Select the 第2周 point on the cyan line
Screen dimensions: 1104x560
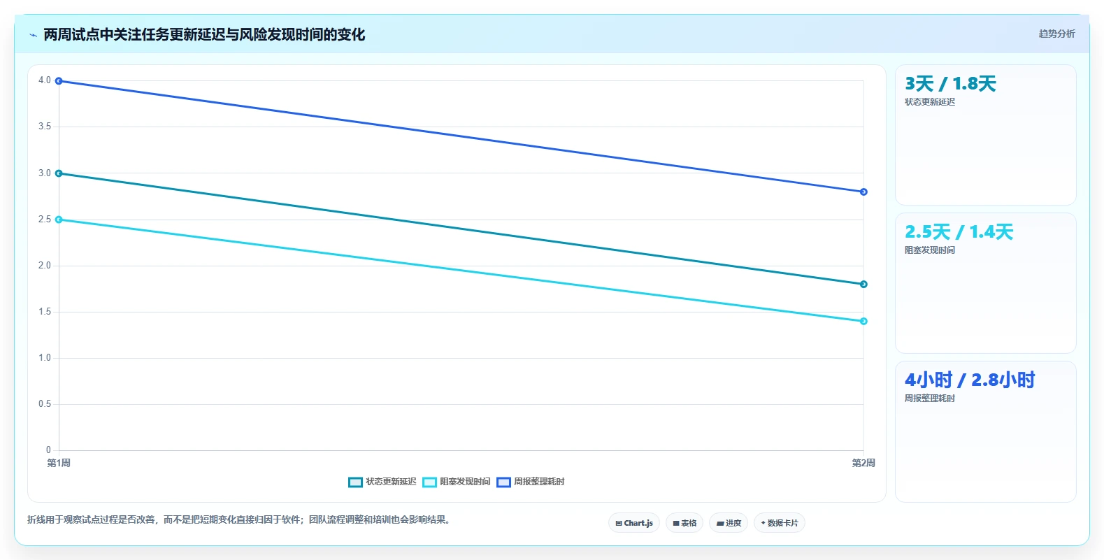(863, 321)
